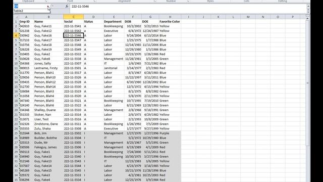
Task: Click the DOB header cell
Action: pyautogui.click(x=133, y=21)
